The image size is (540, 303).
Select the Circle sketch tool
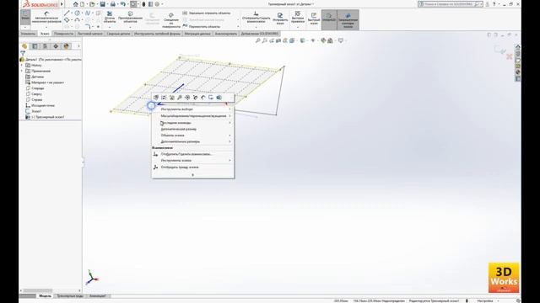click(77, 13)
